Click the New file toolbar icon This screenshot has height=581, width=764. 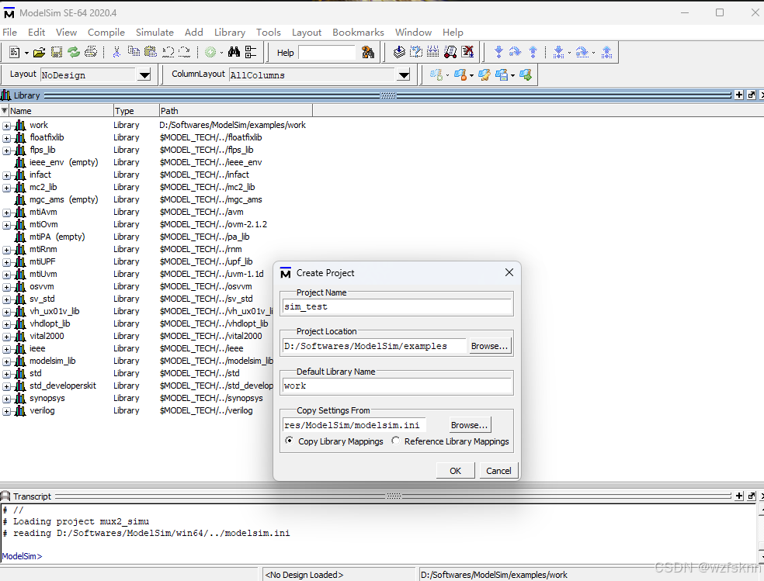point(15,52)
